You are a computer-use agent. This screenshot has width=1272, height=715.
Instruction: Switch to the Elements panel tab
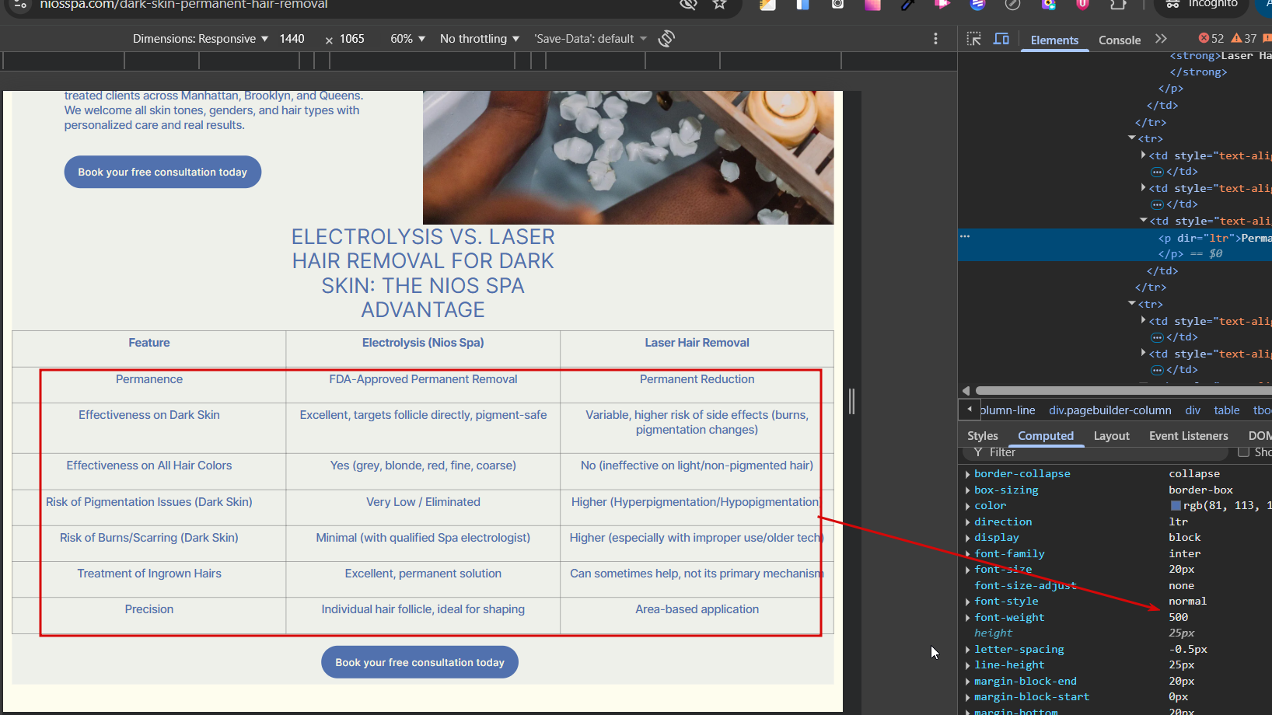tap(1054, 40)
